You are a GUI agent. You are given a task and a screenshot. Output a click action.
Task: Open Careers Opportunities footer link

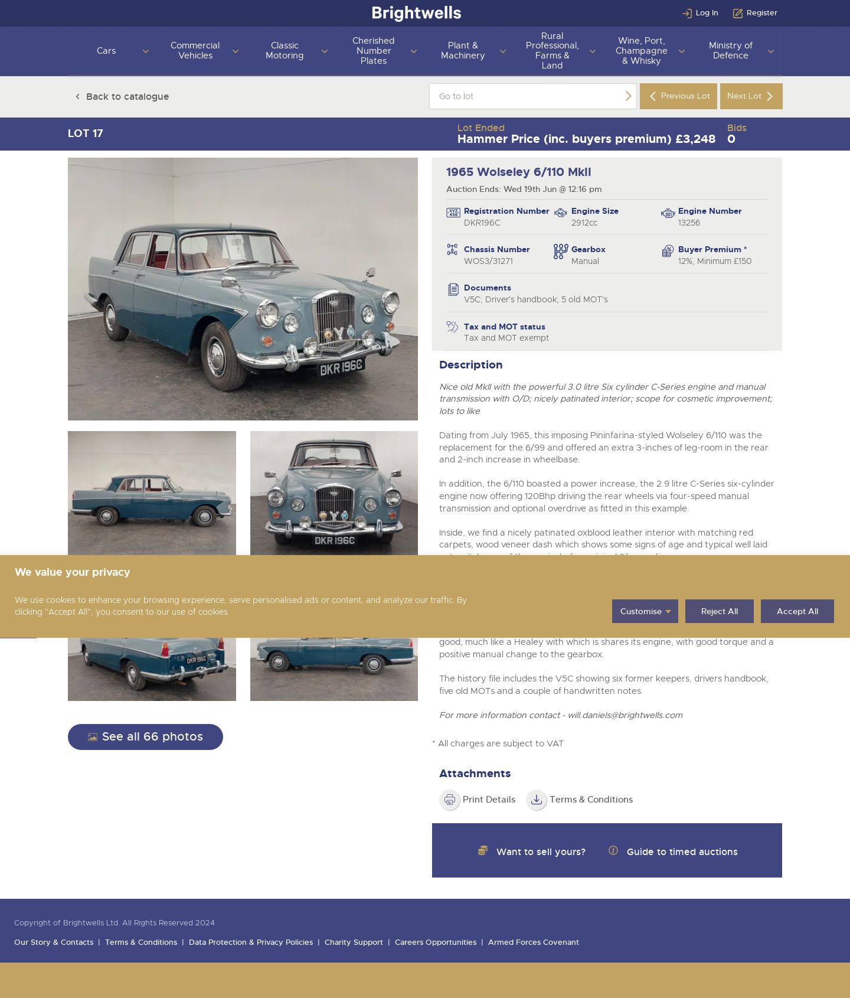(x=436, y=942)
